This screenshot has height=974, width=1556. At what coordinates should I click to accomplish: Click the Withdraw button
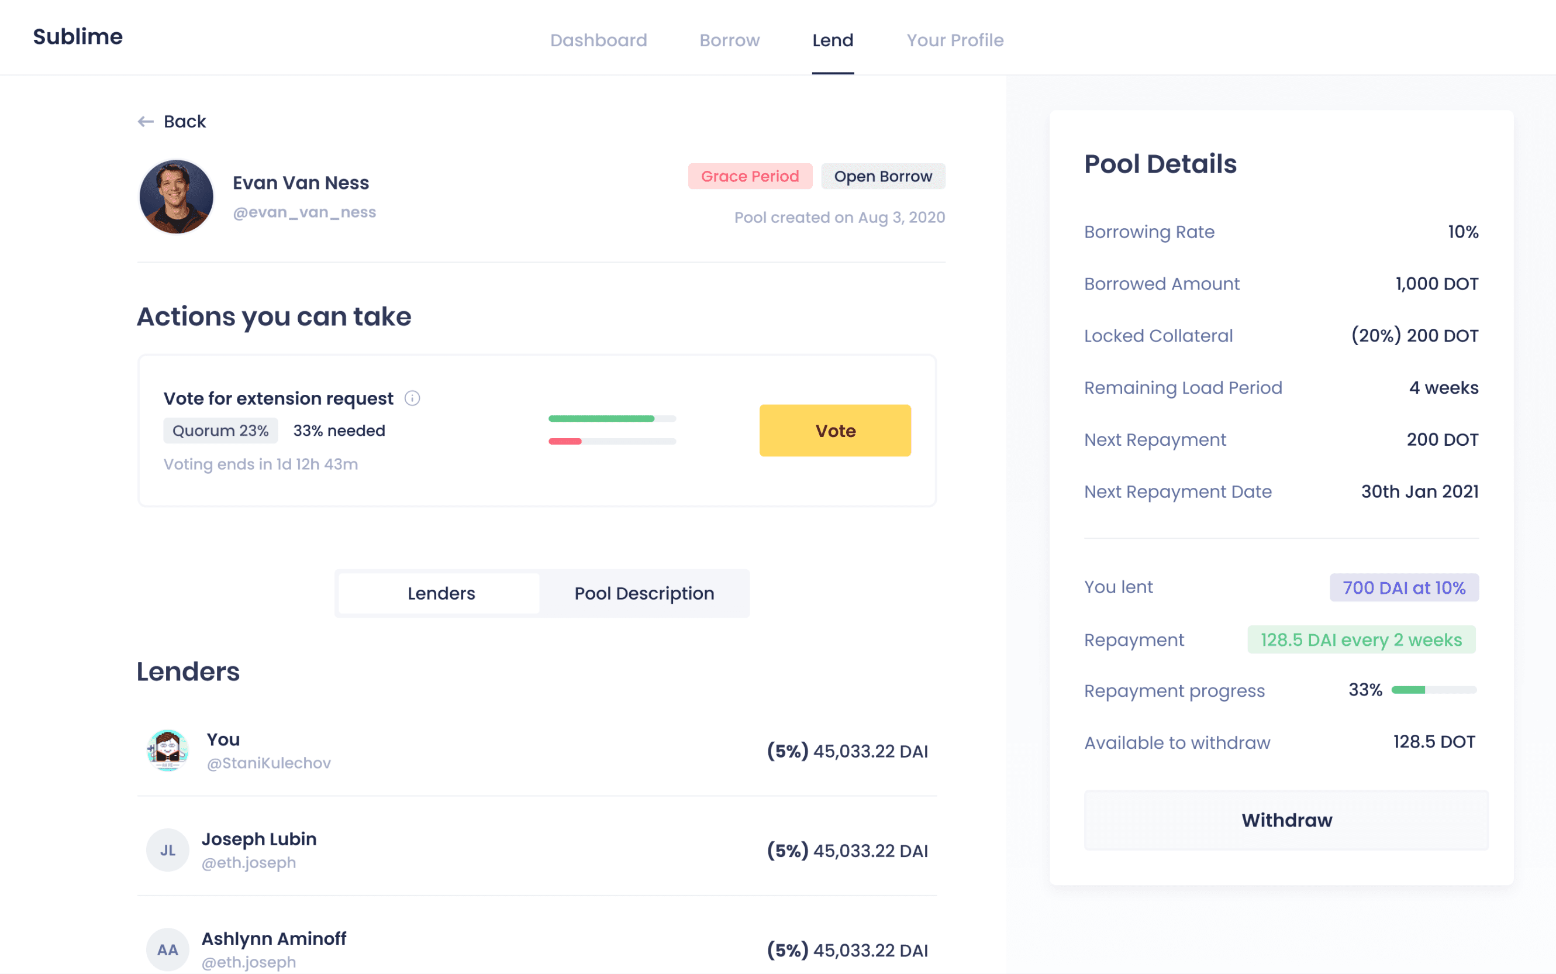coord(1286,820)
